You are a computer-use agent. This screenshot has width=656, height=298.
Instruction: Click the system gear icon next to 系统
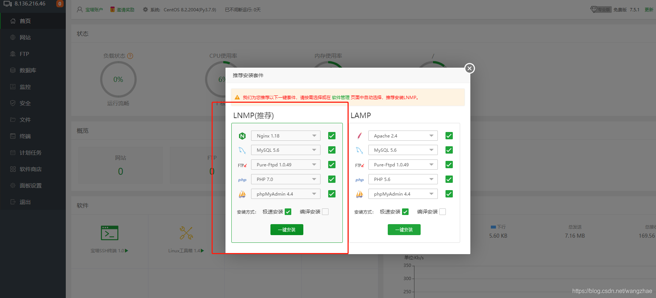145,10
